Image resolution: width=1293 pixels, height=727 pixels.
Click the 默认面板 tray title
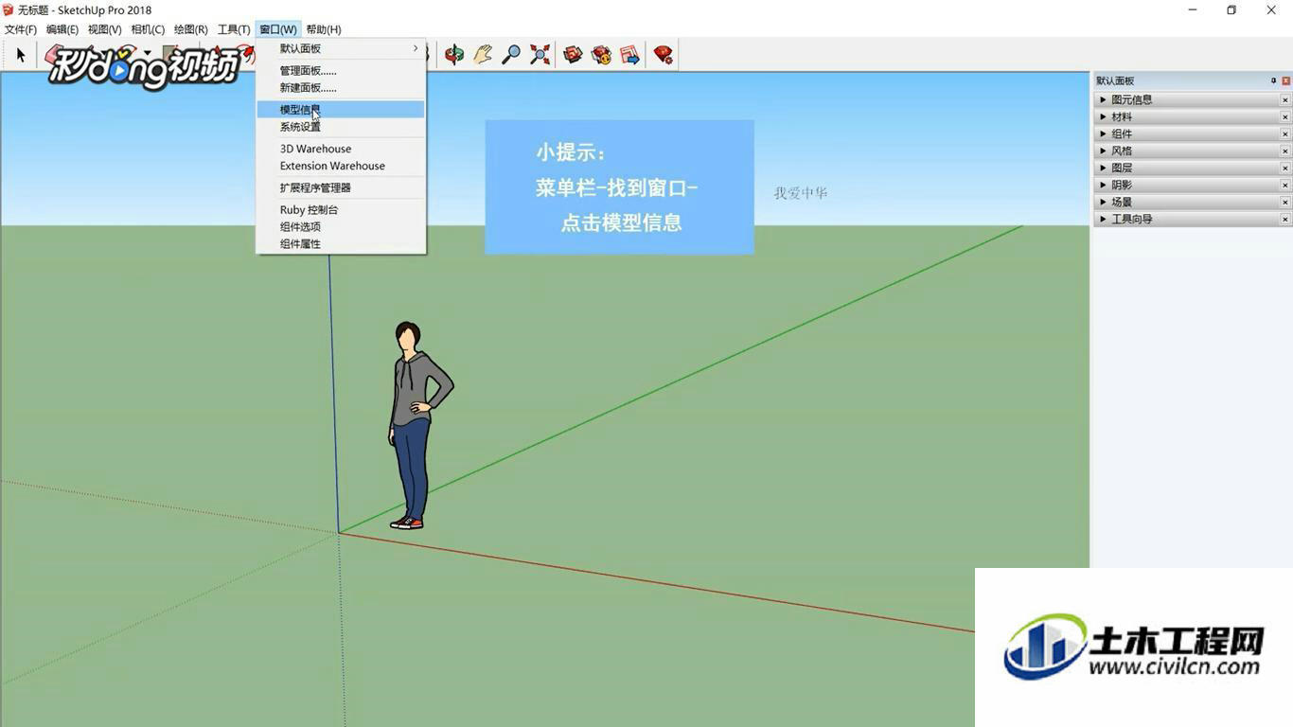pyautogui.click(x=1115, y=80)
